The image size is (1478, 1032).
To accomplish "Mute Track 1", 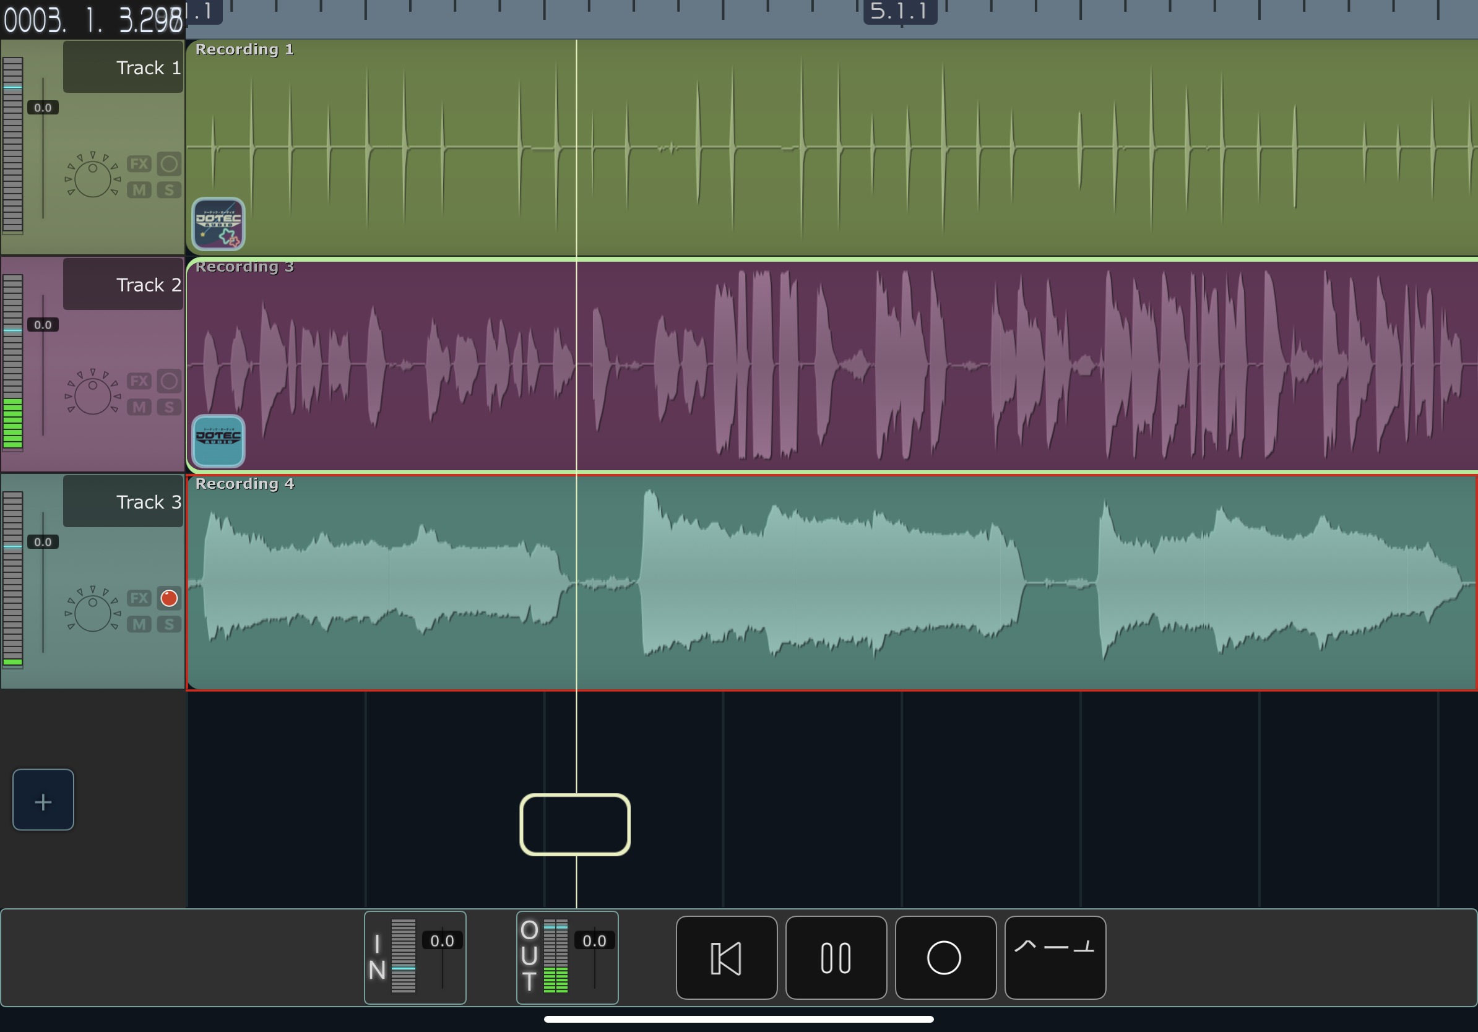I will coord(139,191).
